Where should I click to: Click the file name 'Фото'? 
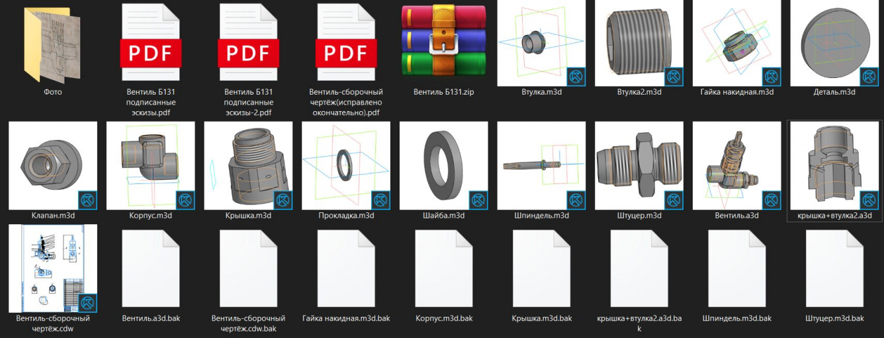coord(53,92)
